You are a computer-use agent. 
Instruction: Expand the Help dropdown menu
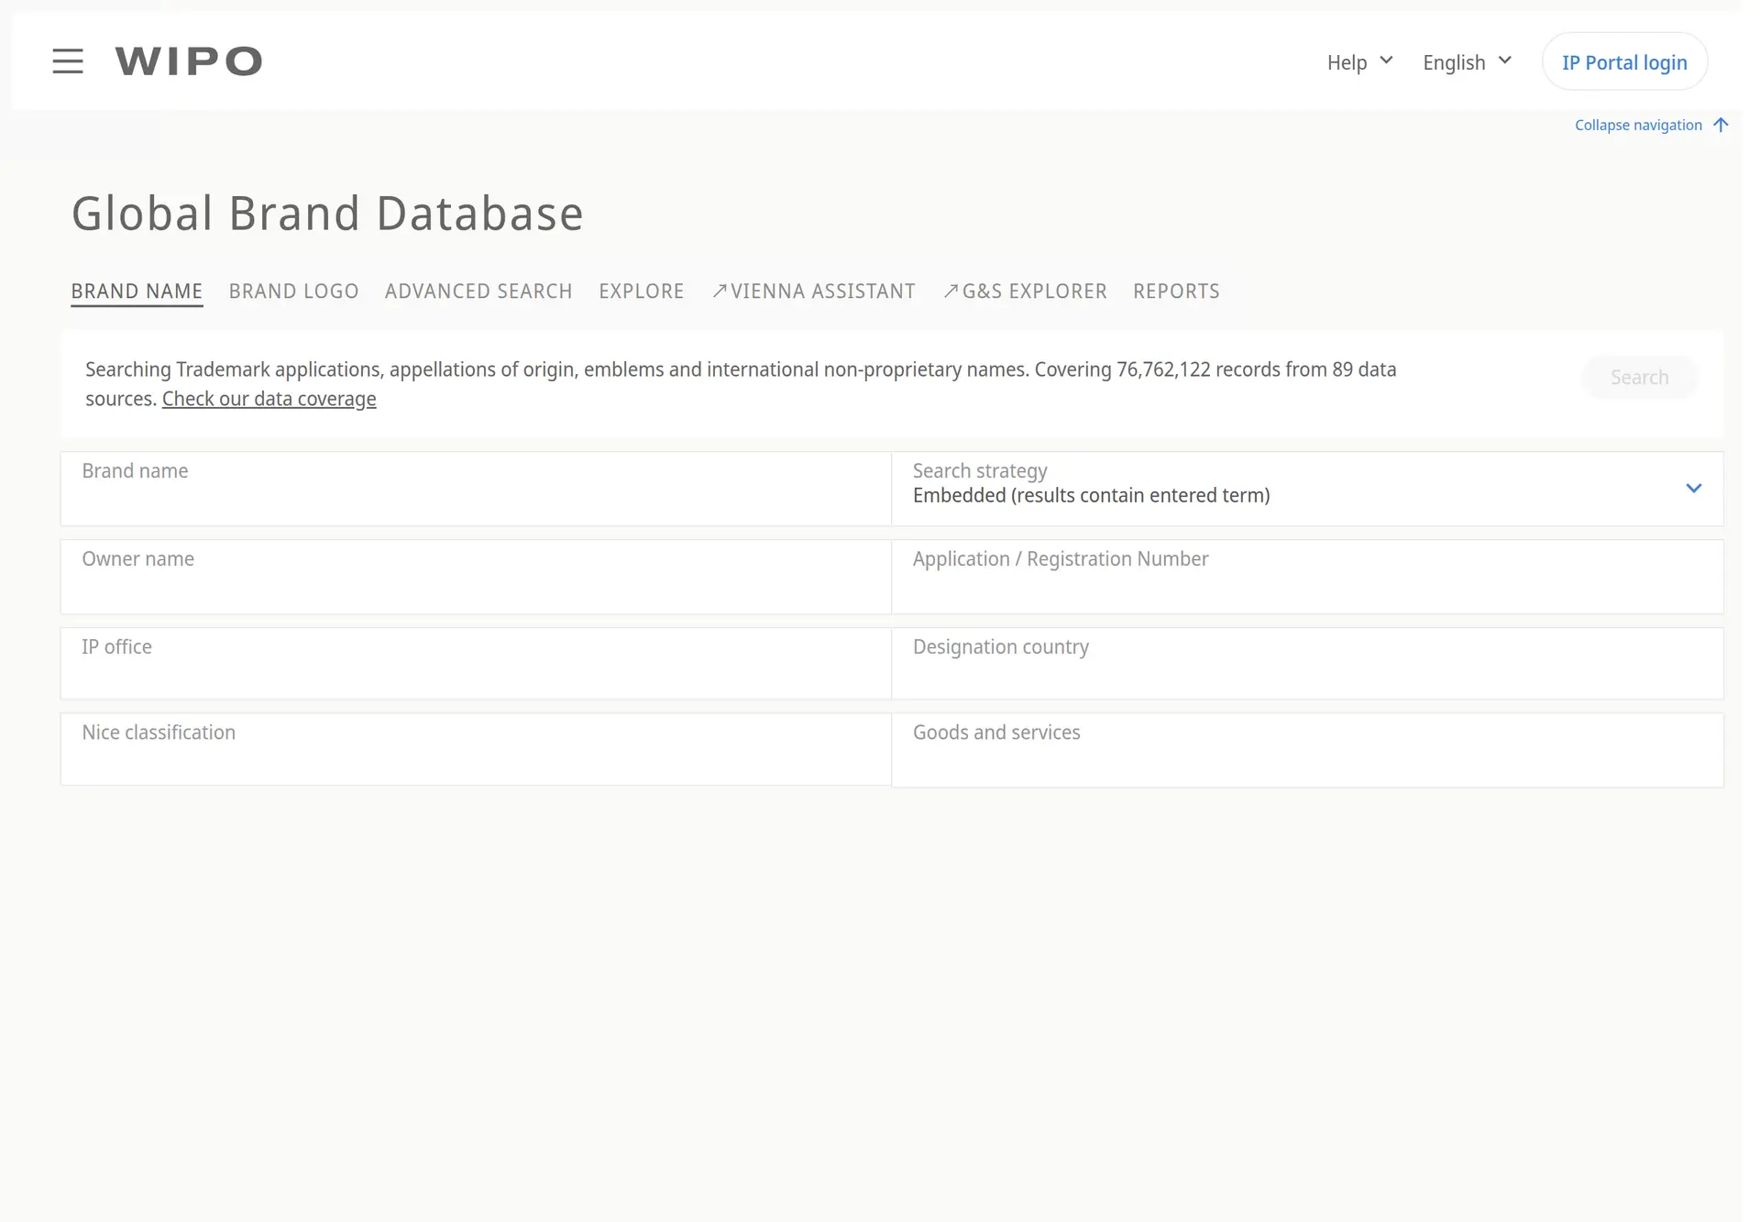click(1359, 62)
